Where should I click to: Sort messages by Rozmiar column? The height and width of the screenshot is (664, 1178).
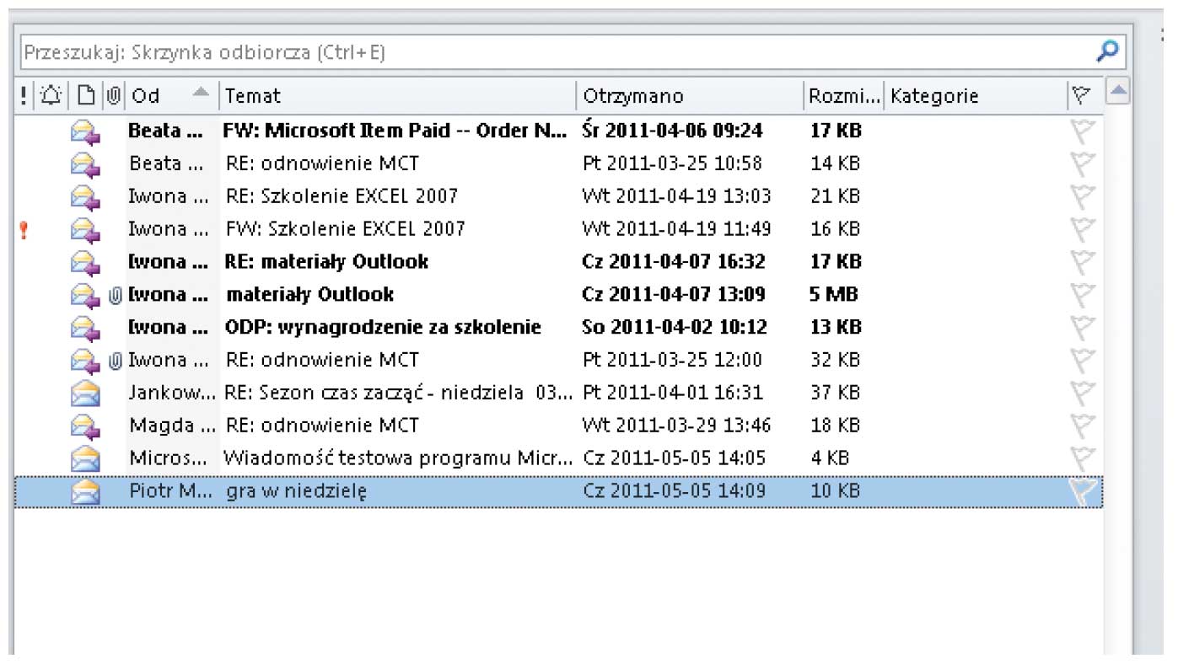coord(843,96)
